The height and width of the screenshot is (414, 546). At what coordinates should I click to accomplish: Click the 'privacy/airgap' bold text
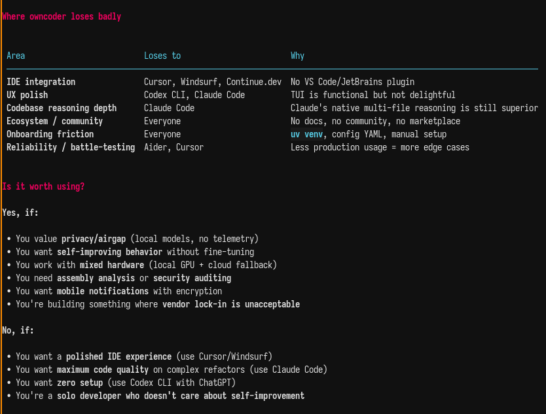click(94, 239)
